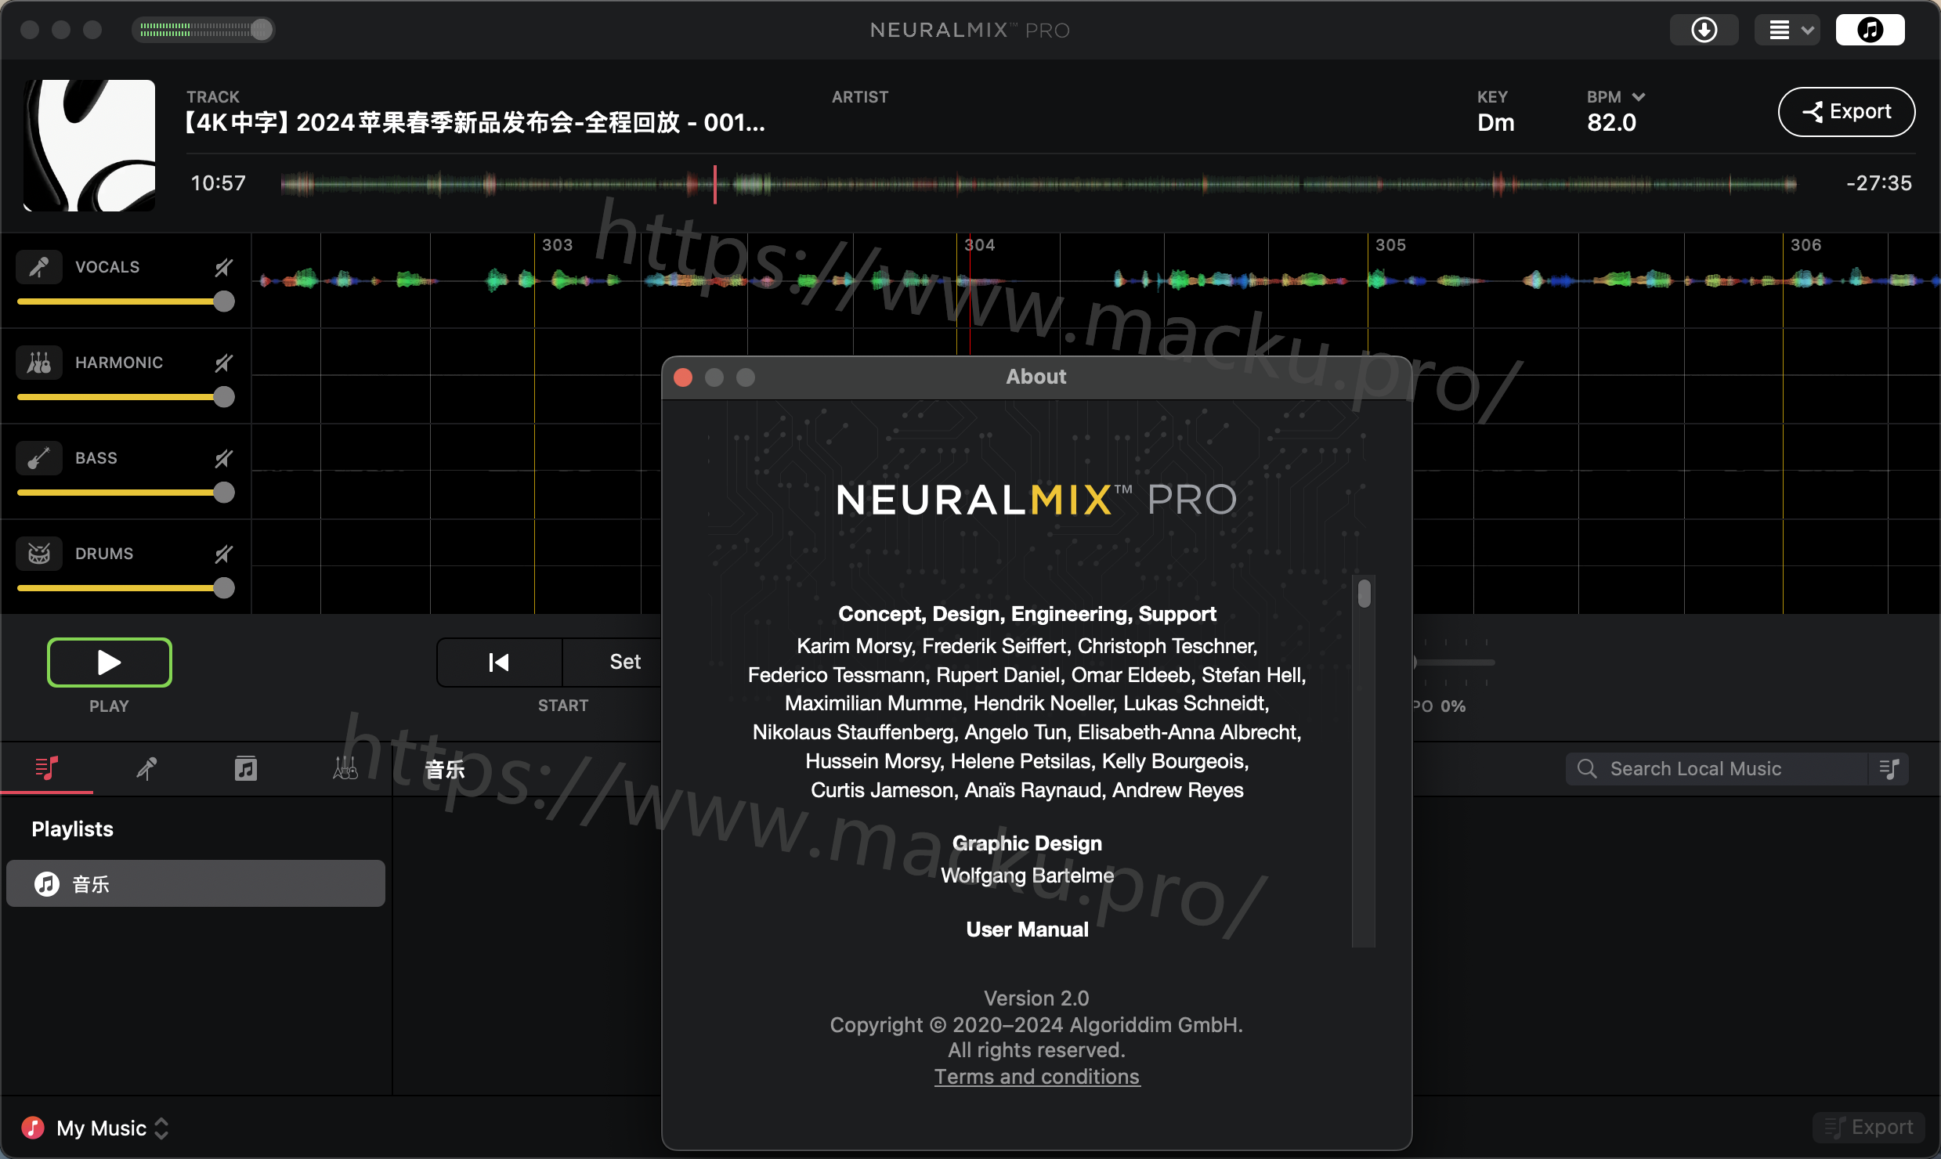Click the playlist sort icon beside search
This screenshot has height=1159, width=1941.
[x=1889, y=769]
